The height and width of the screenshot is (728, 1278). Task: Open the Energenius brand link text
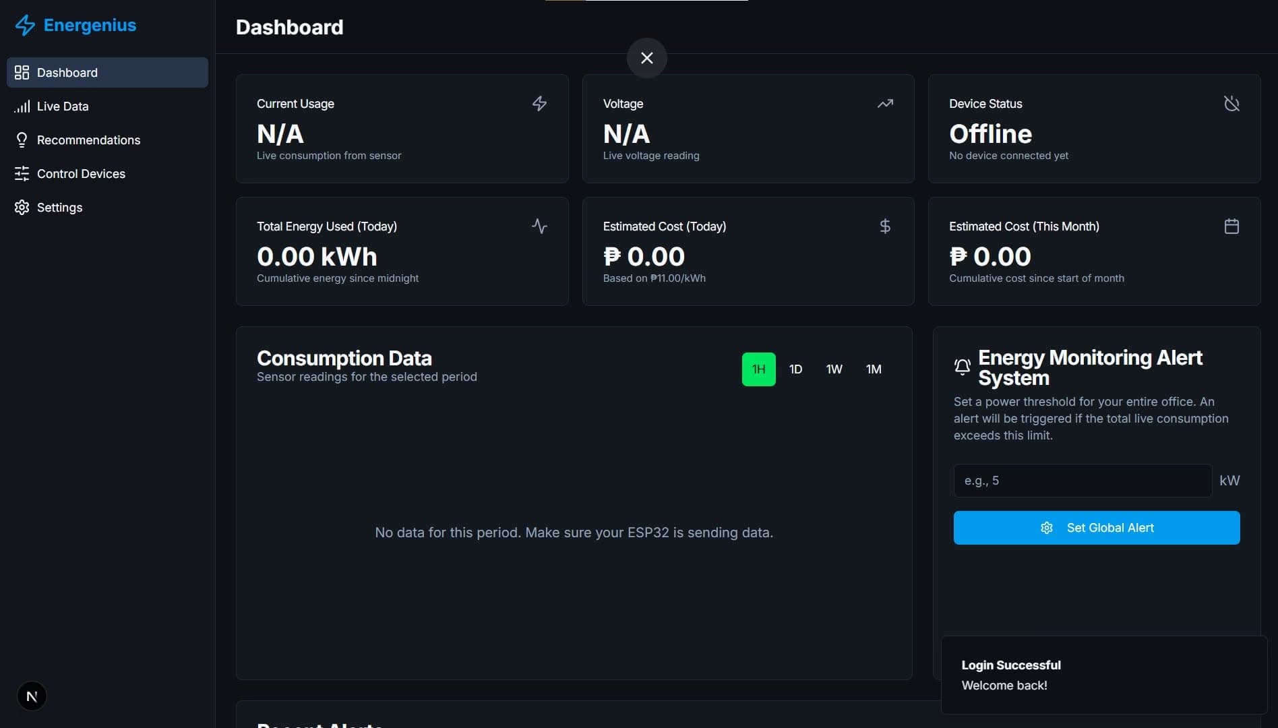click(90, 25)
